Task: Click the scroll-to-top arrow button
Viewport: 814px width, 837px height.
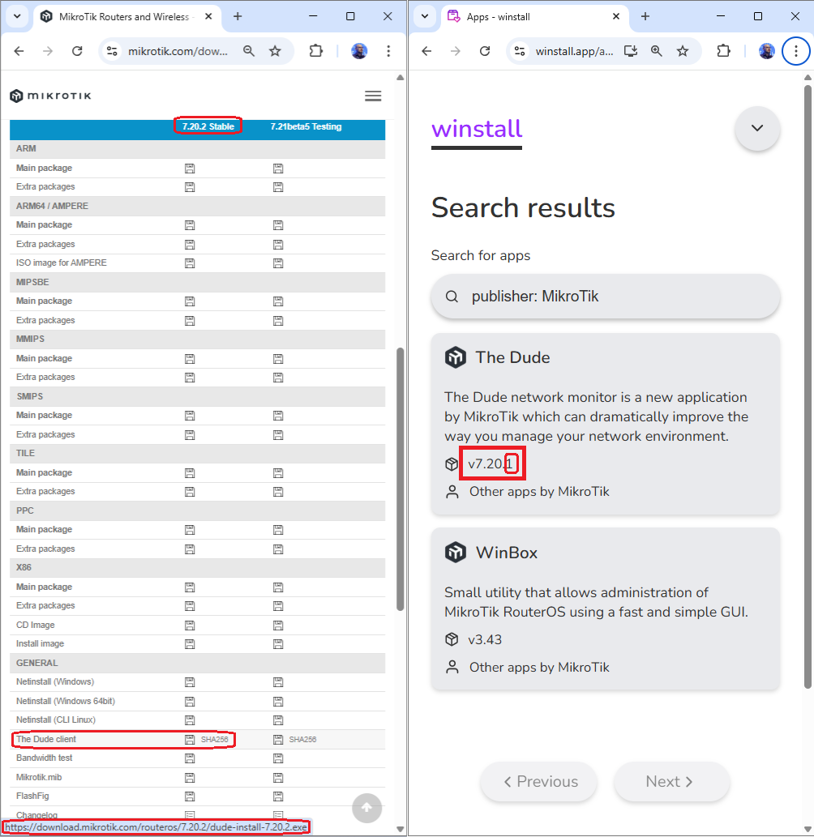Action: pyautogui.click(x=366, y=807)
